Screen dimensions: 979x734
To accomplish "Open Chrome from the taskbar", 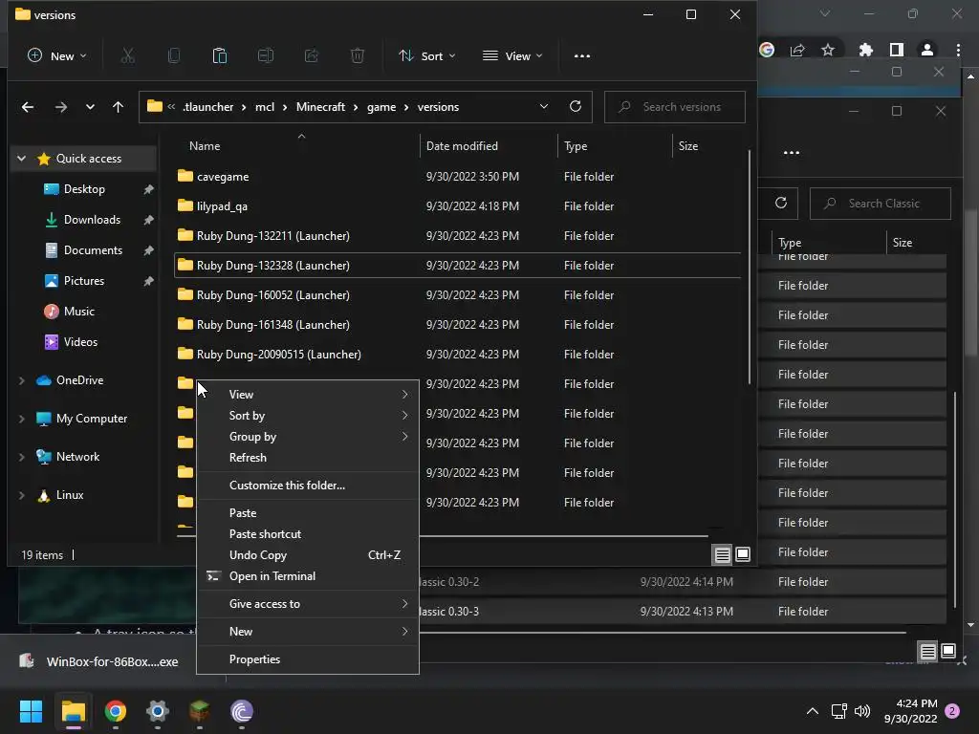I will [116, 711].
